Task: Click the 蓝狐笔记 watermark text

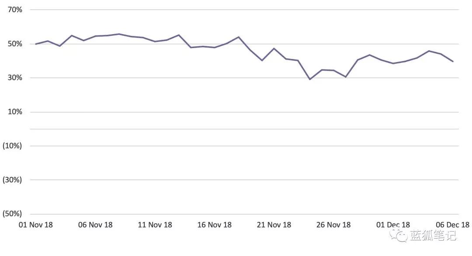Action: [433, 236]
